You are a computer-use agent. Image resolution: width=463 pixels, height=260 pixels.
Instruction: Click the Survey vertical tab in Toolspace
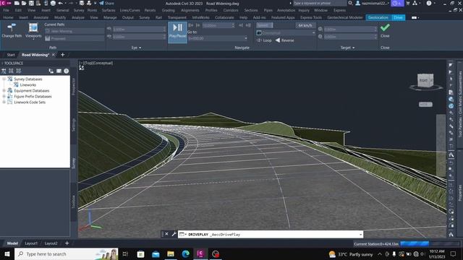pyautogui.click(x=74, y=163)
